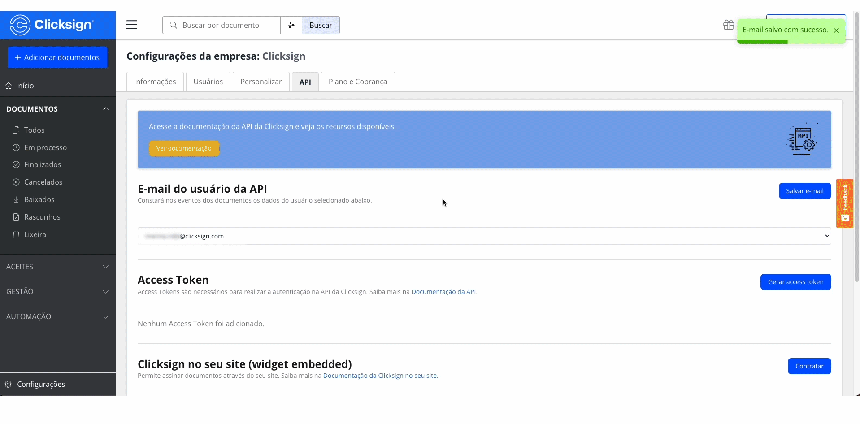Click 'Clicksign no seu site' heading

point(245,364)
